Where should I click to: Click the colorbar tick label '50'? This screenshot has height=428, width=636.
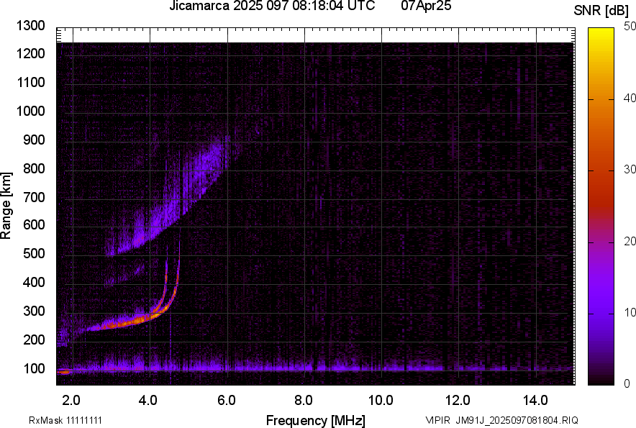tap(630, 27)
